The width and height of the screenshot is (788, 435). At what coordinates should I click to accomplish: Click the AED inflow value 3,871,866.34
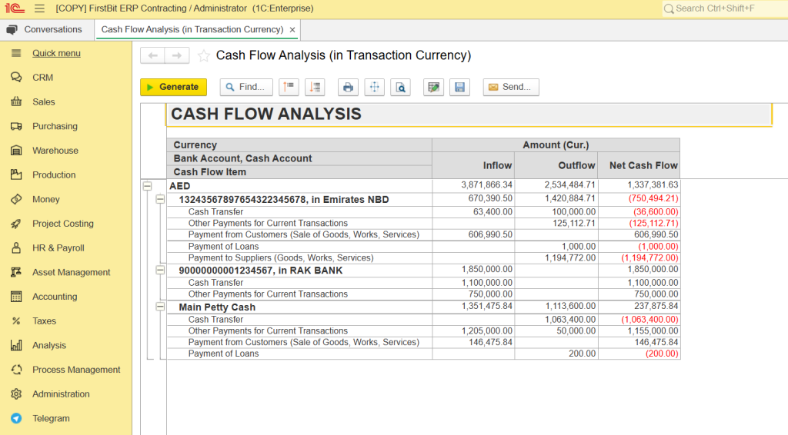[x=487, y=185]
